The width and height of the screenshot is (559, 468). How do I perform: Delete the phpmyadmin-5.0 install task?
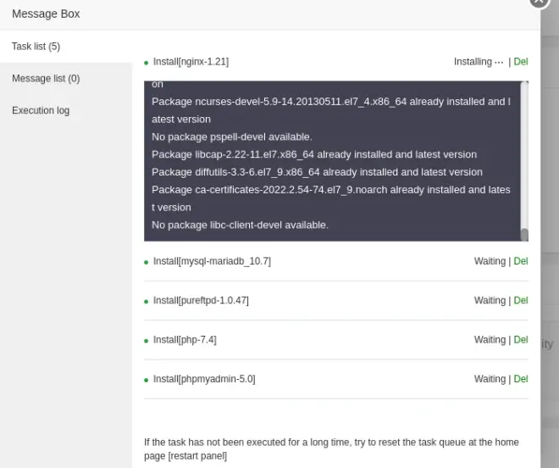click(521, 379)
